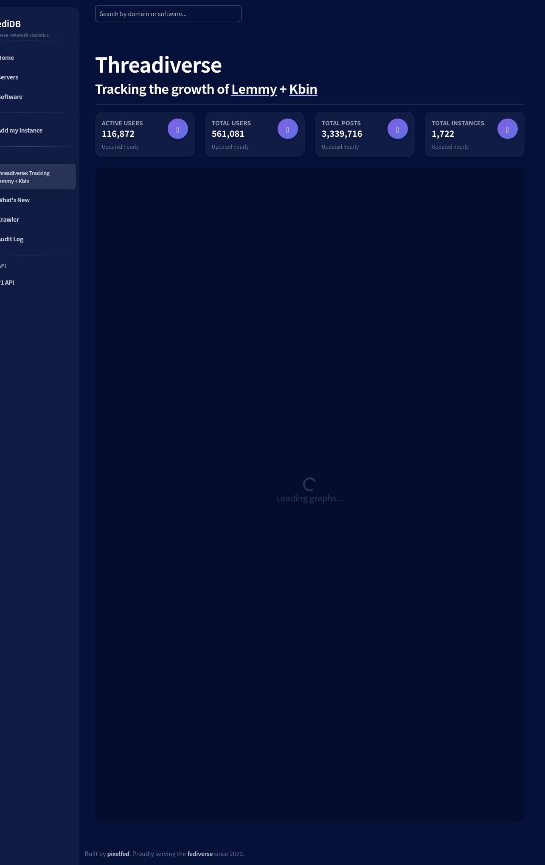Click the 3,339,716 total posts value
This screenshot has width=545, height=865.
pos(342,134)
